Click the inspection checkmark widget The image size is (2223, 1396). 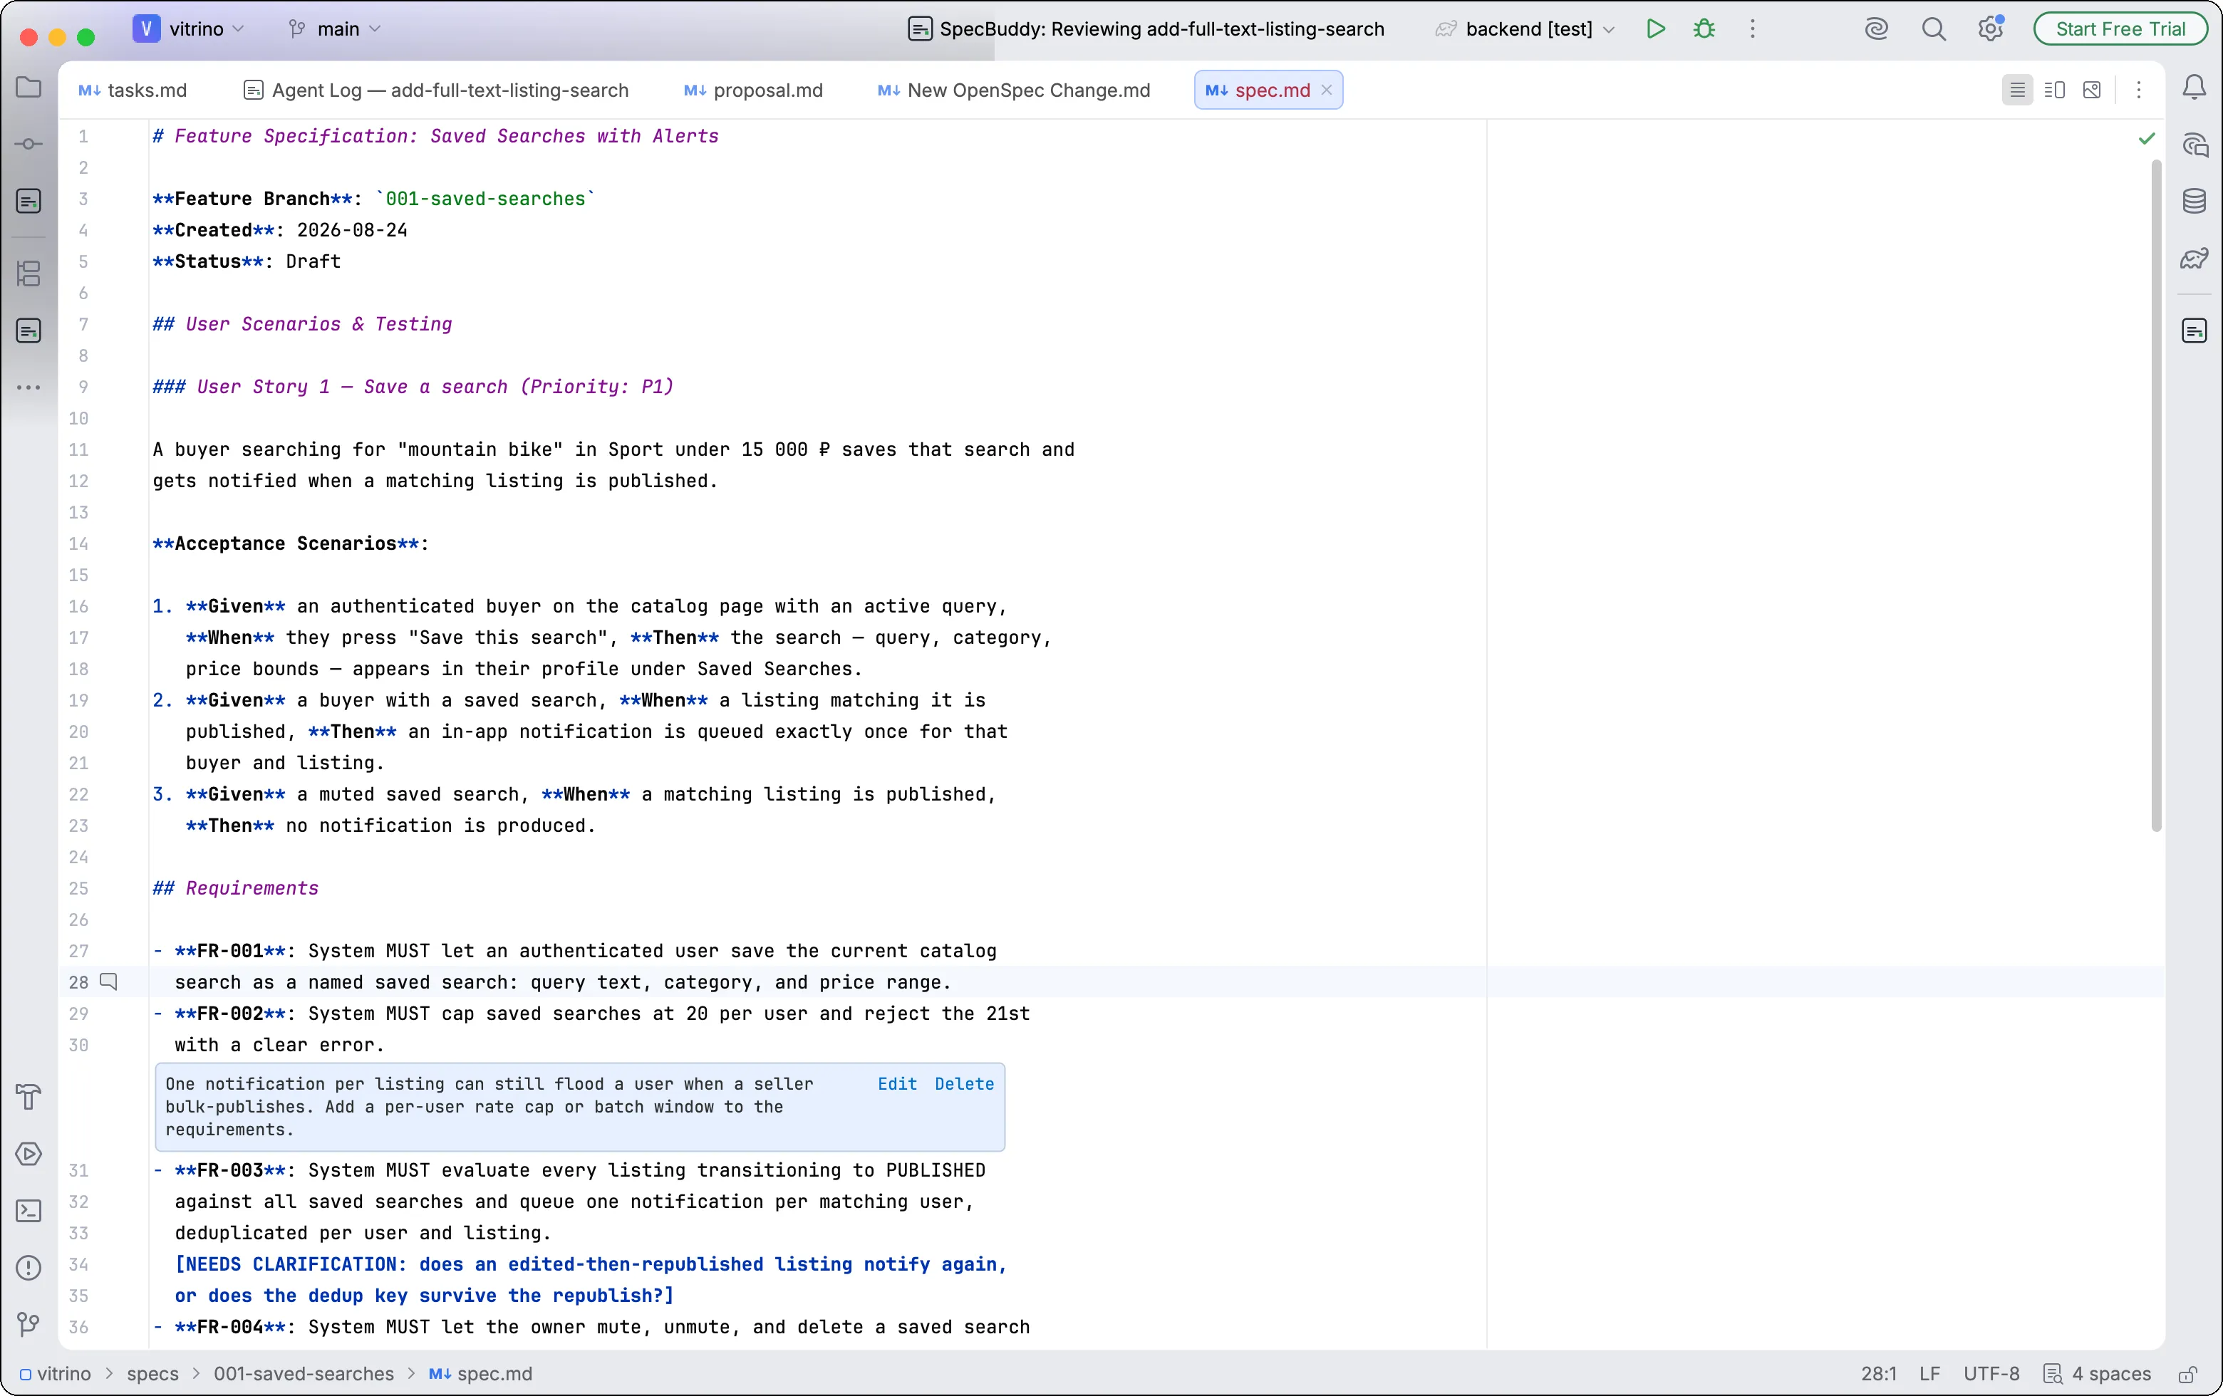tap(2146, 138)
